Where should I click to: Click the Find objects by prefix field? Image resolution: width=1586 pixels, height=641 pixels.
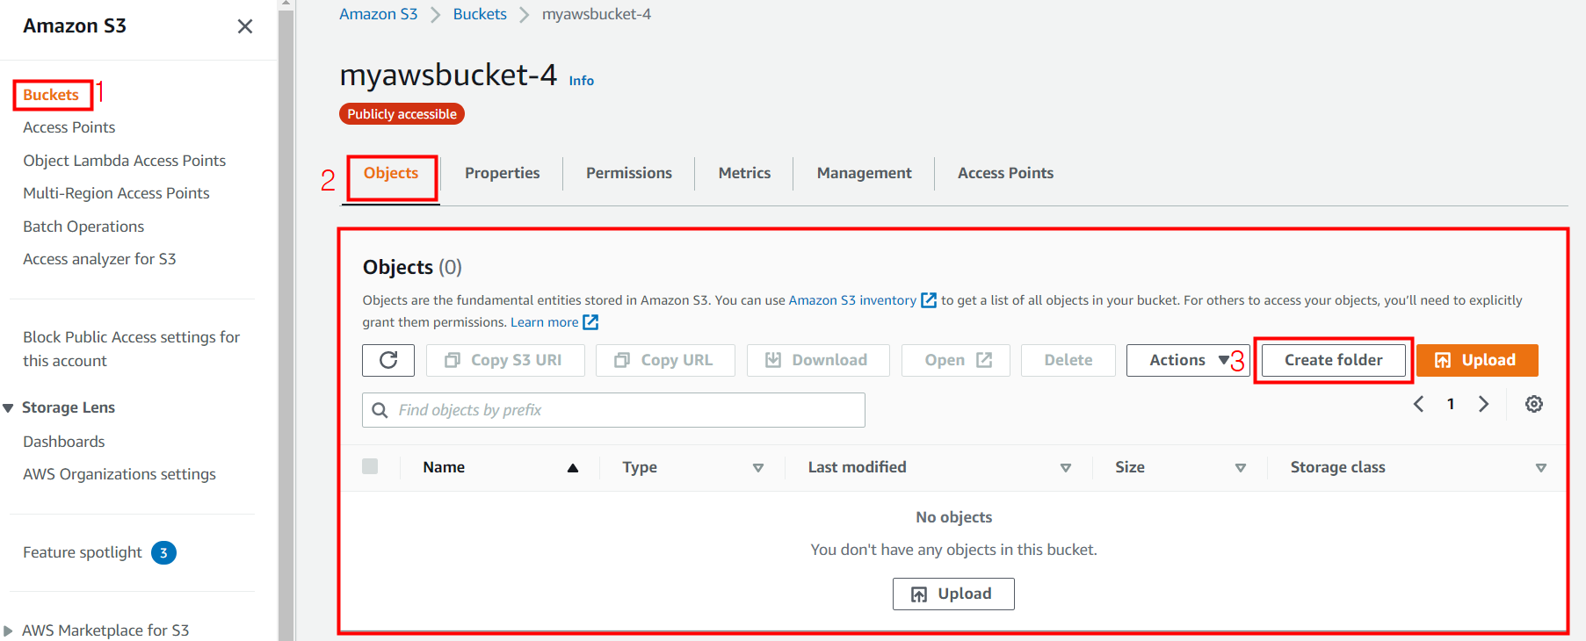pyautogui.click(x=613, y=410)
